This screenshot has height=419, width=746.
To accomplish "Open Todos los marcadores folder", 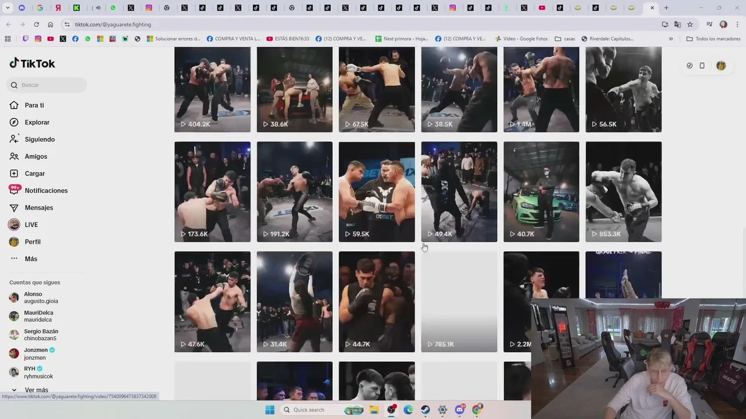I will tap(713, 39).
